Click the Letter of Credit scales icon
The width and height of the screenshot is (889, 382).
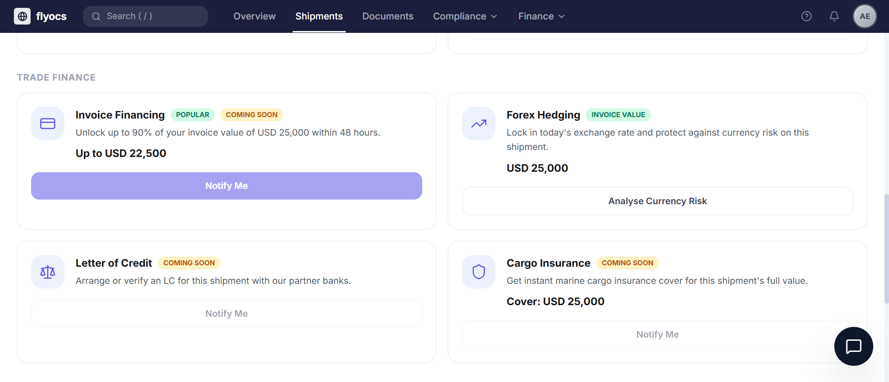[48, 272]
